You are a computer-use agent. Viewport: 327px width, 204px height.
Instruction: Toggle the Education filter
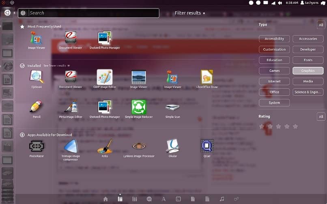click(274, 60)
